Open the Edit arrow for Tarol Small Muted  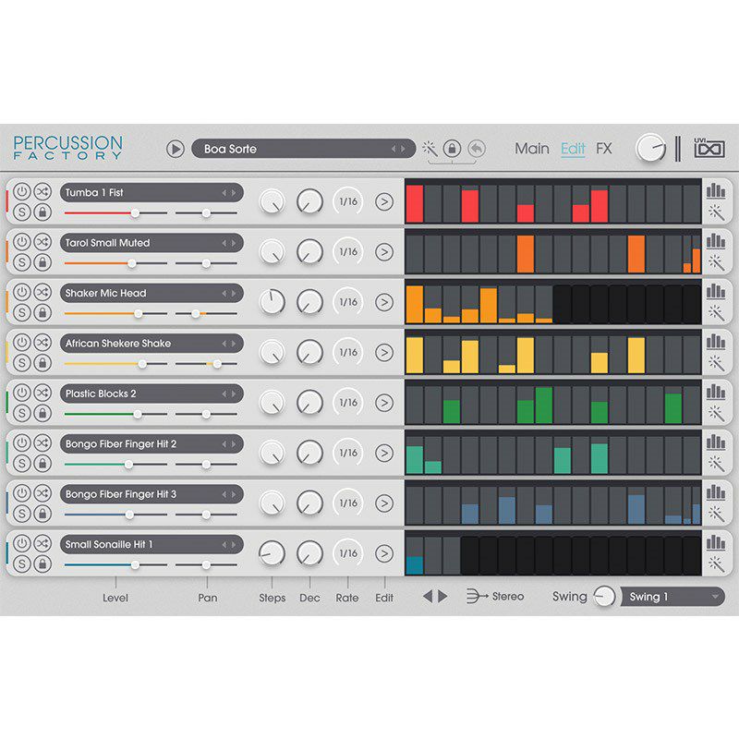point(384,252)
